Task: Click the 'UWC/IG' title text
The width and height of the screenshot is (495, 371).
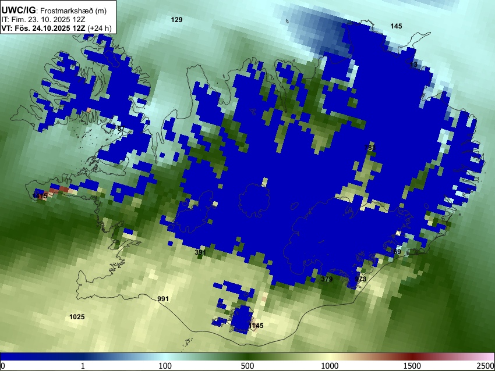Action: point(19,10)
